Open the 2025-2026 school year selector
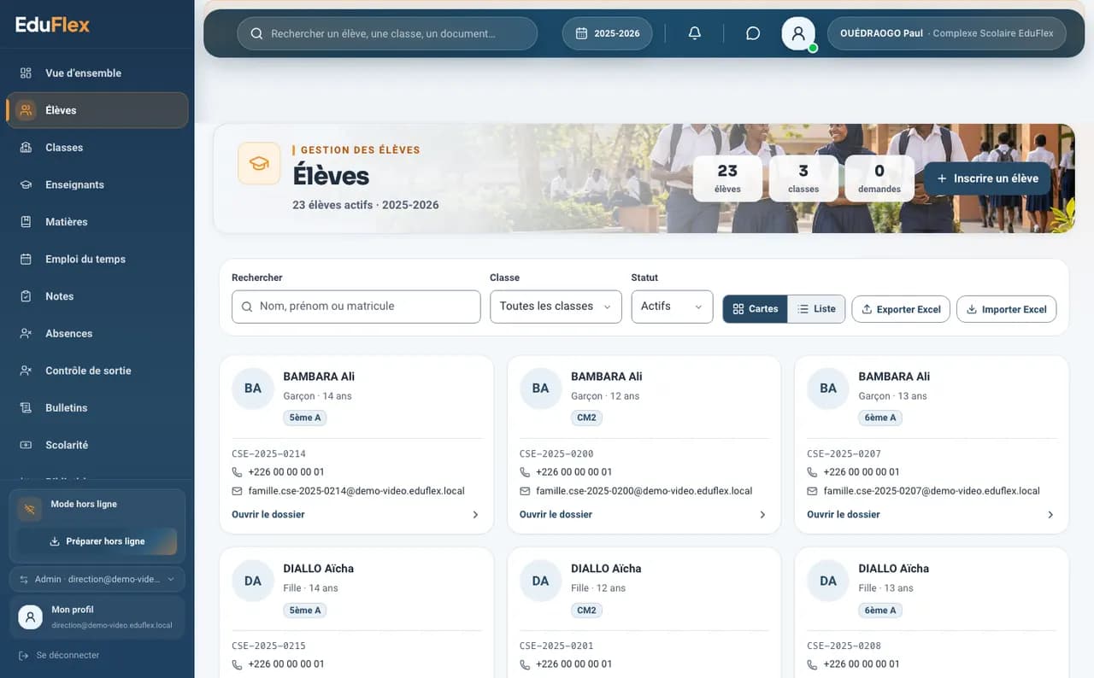The width and height of the screenshot is (1094, 678). point(608,33)
